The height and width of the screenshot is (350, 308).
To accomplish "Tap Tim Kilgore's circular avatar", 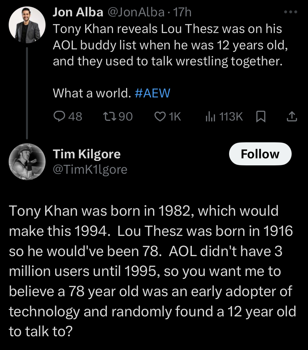I will (x=27, y=161).
